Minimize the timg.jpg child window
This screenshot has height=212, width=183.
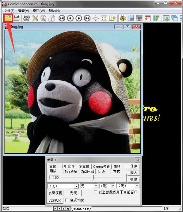(x=119, y=27)
